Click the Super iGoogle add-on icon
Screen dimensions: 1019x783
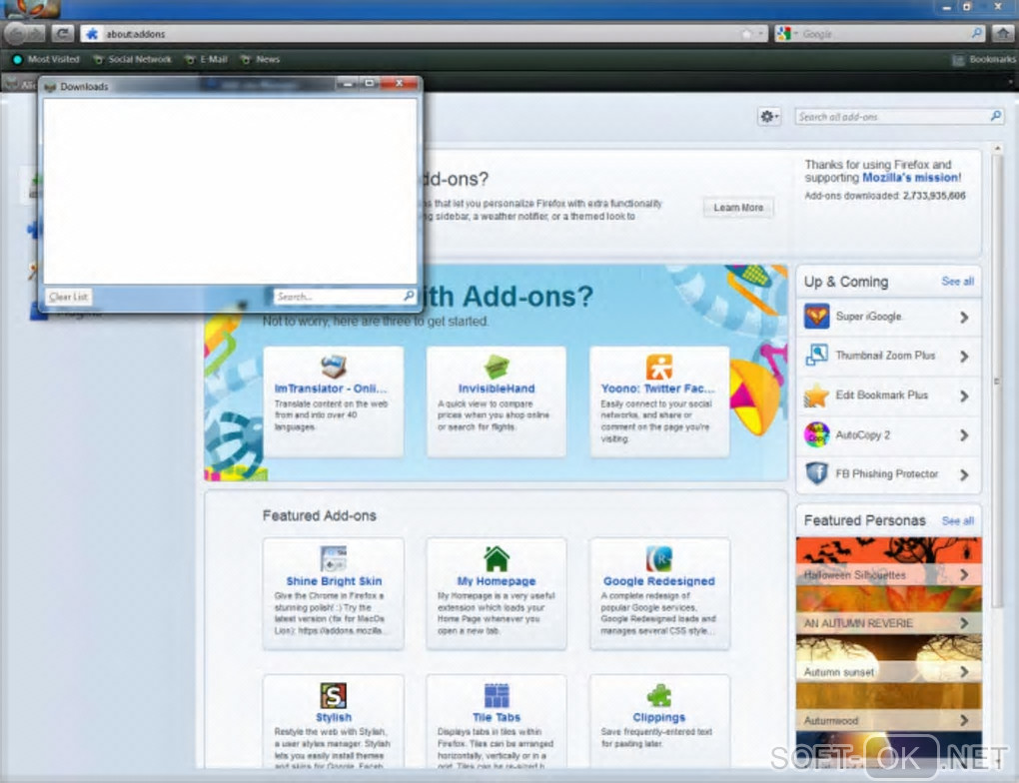[816, 317]
